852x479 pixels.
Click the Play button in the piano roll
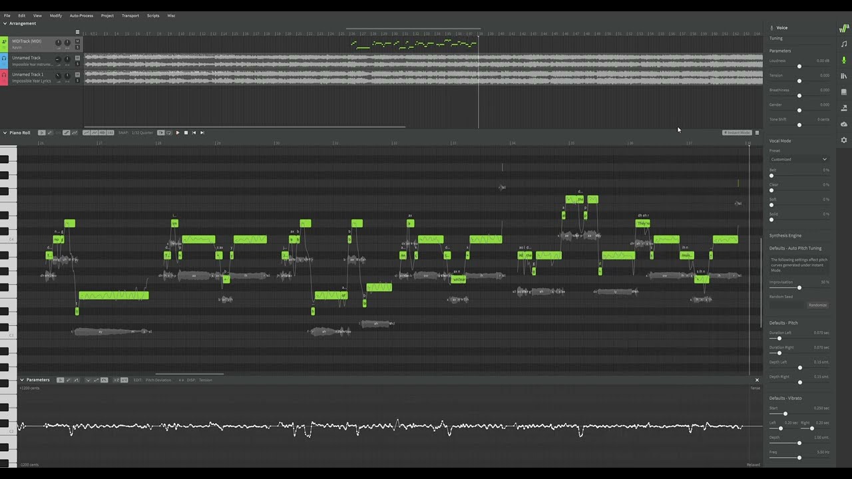178,132
